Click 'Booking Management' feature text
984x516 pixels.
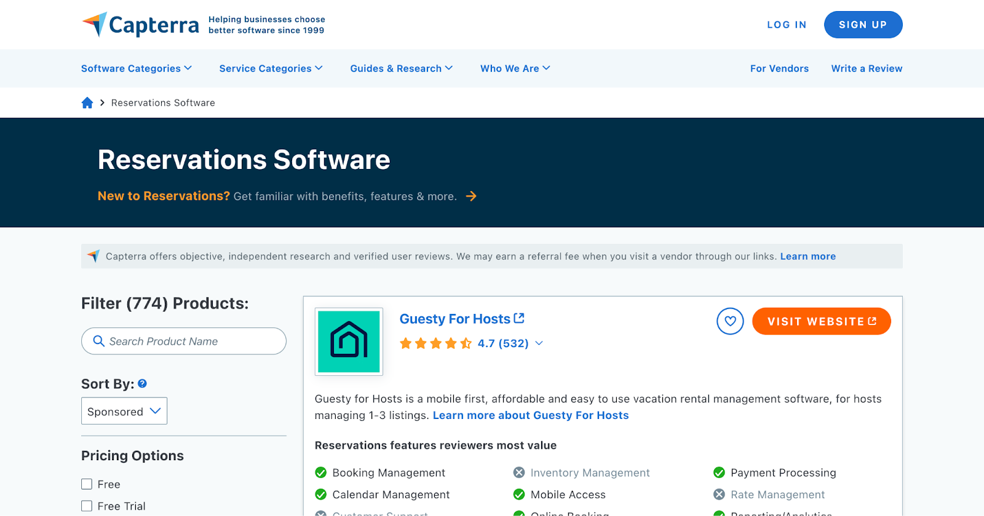[389, 472]
